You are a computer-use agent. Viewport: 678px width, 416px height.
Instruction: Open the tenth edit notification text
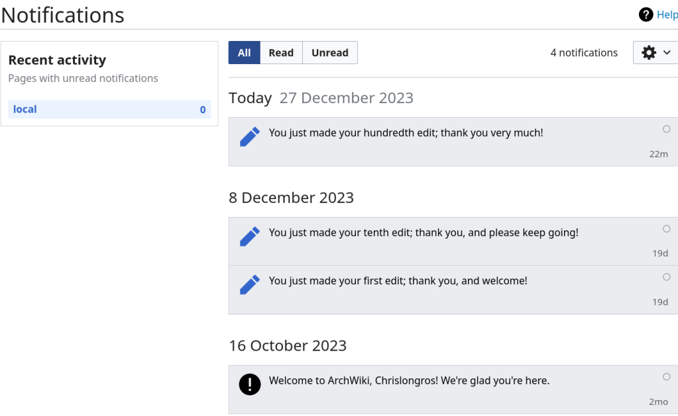point(424,233)
